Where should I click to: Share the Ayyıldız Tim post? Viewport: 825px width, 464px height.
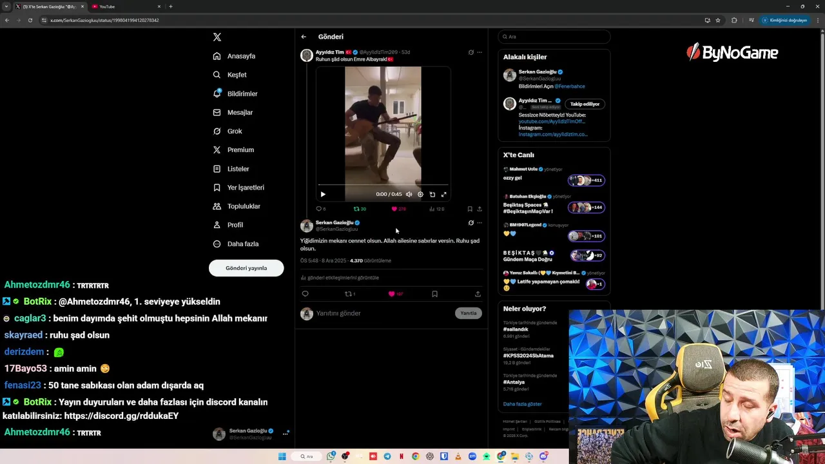(480, 209)
